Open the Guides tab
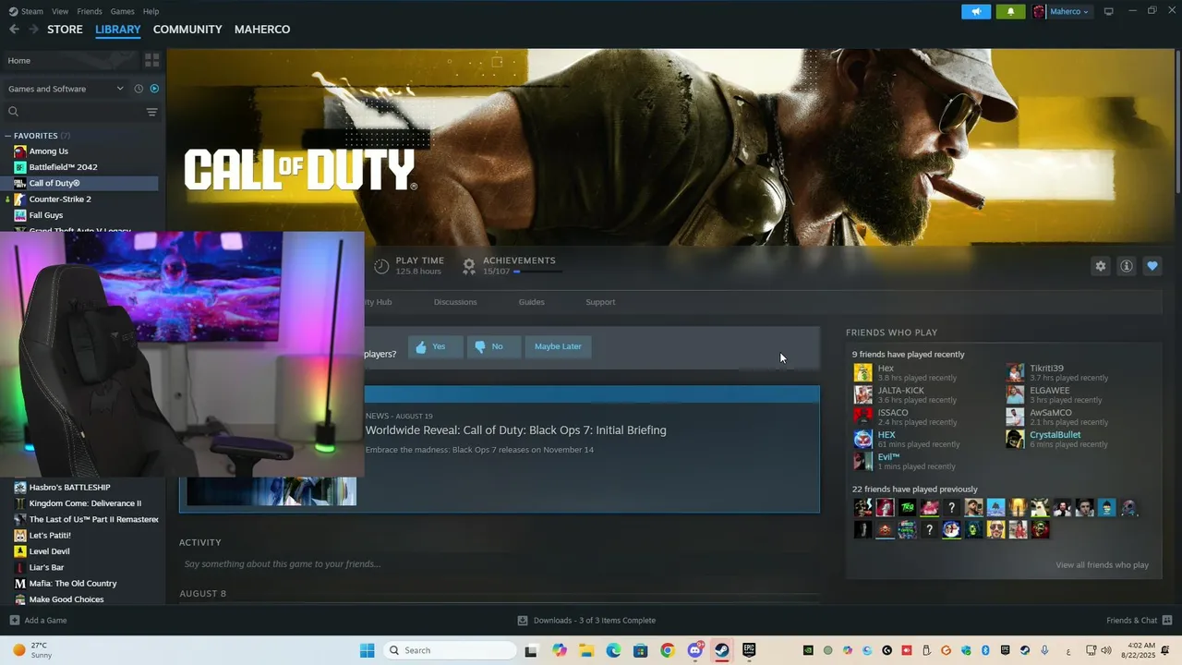The width and height of the screenshot is (1182, 665). [x=531, y=302]
